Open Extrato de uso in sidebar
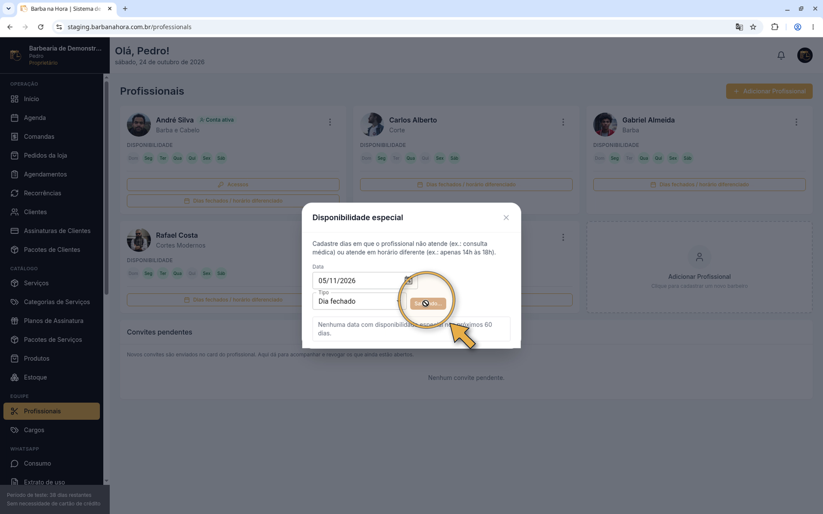This screenshot has height=514, width=823. point(51,482)
